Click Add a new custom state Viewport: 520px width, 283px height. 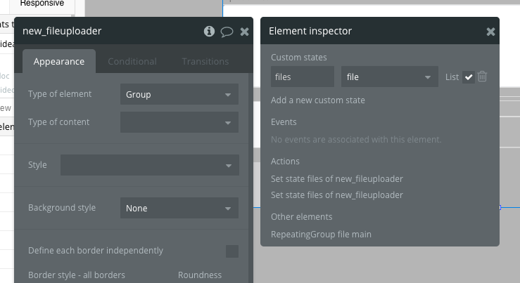(x=318, y=100)
